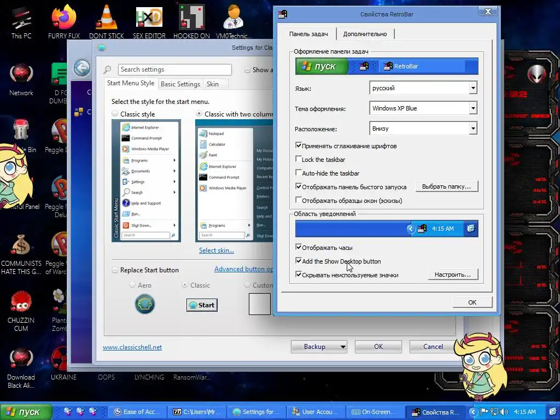Open the Basic Settings tab
Screen dimensions: 560x420
[x=180, y=84]
